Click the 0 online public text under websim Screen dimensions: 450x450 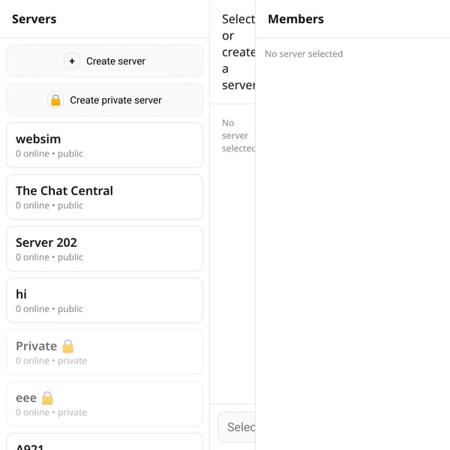pyautogui.click(x=49, y=154)
